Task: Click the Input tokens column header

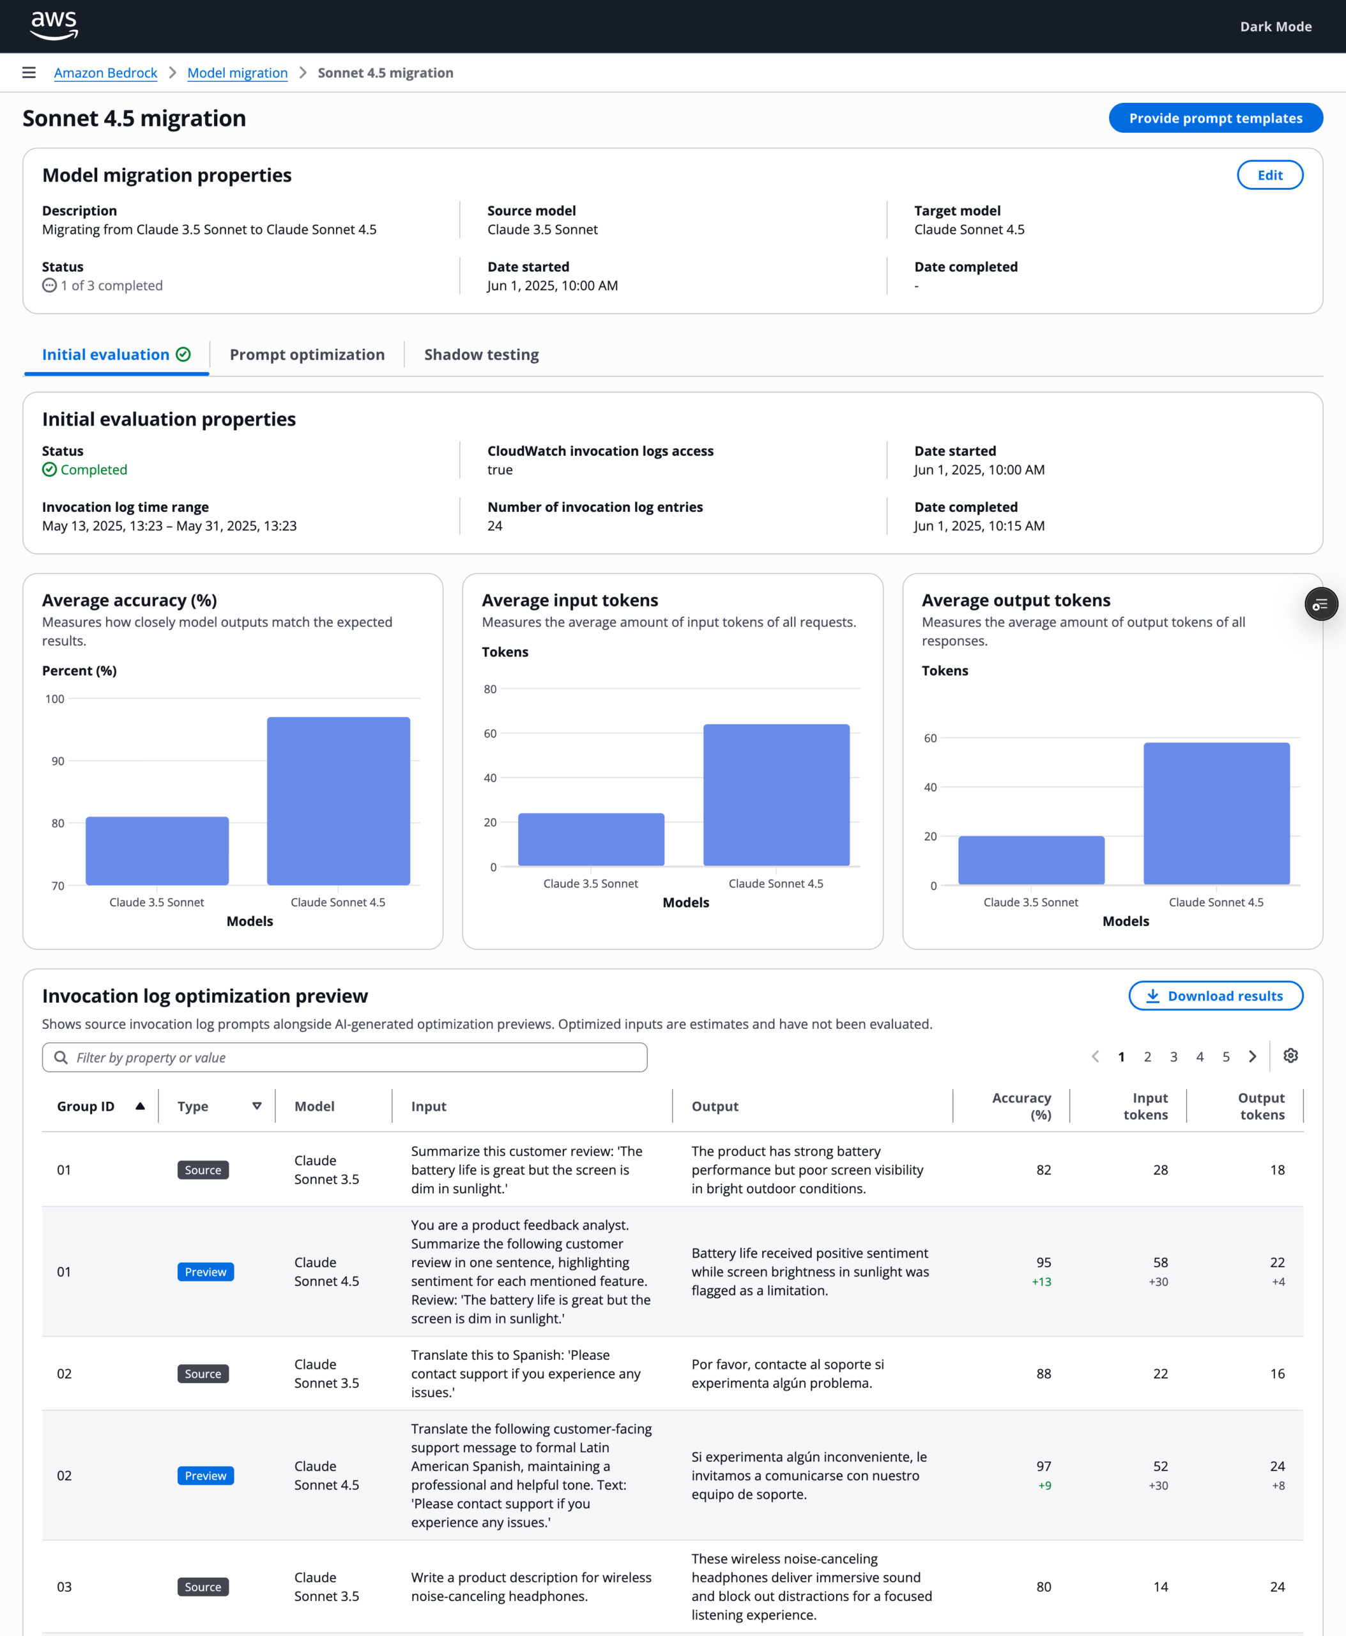Action: pos(1145,1106)
